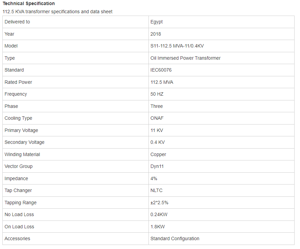Click the Technical Specification heading
Image resolution: width=300 pixels, height=249 pixels.
point(29,3)
